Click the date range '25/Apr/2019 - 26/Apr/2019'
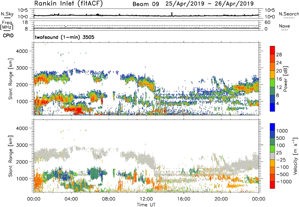Viewport: 299px width, 207px height. [210, 4]
